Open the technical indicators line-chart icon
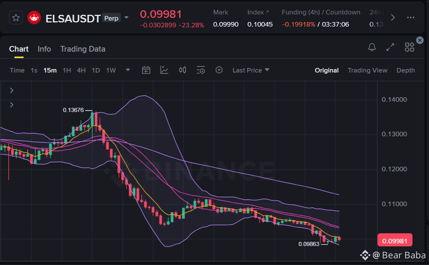Image resolution: width=429 pixels, height=265 pixels. coord(164,70)
